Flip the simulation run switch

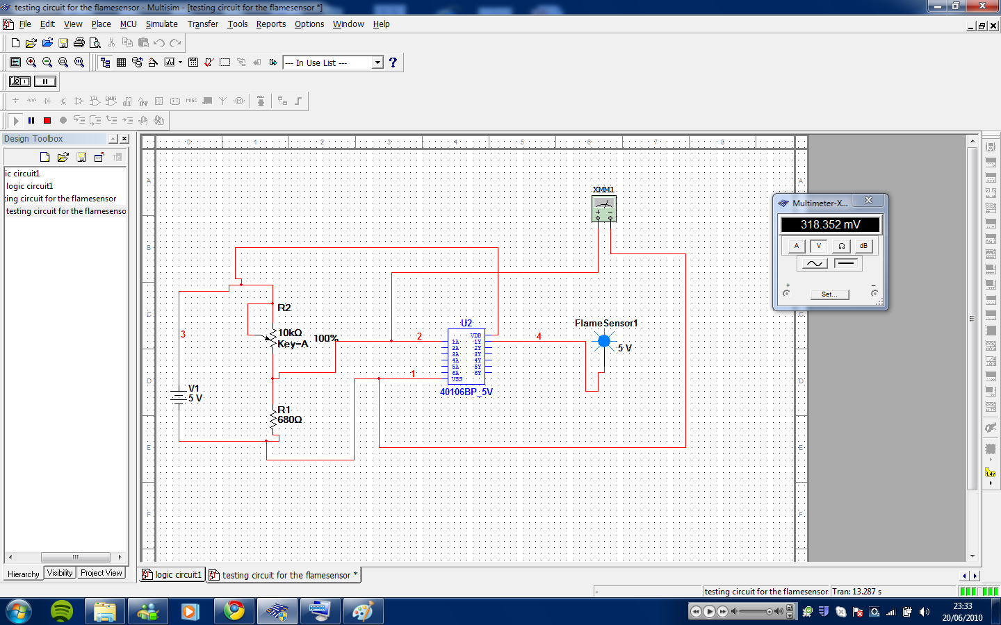[x=19, y=81]
